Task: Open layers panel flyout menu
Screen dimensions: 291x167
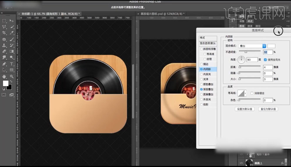Action: (x=288, y=26)
